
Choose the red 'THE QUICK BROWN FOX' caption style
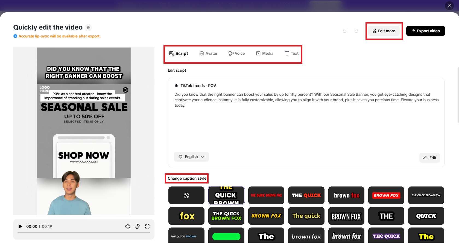[266, 195]
